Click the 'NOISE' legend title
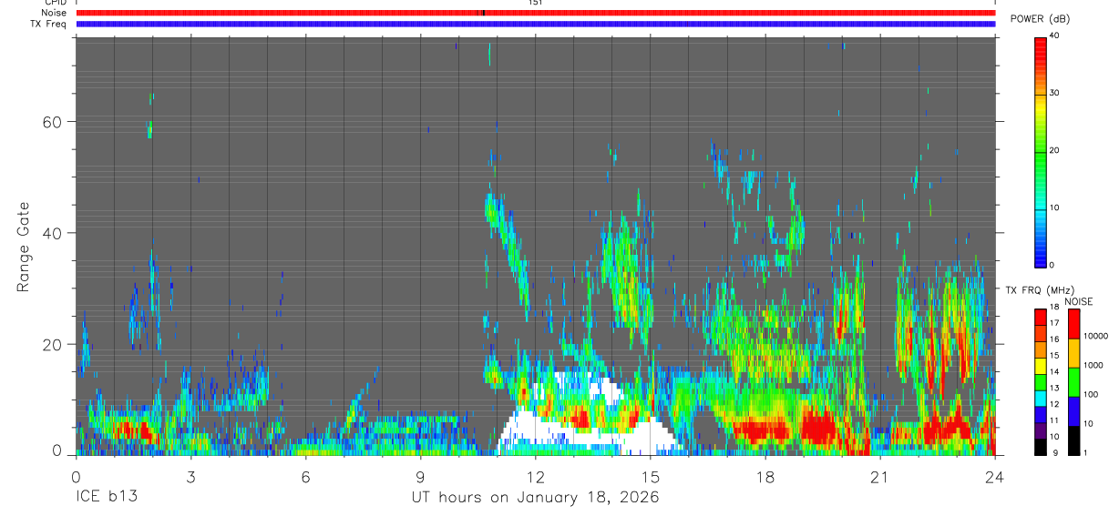 click(x=1078, y=301)
